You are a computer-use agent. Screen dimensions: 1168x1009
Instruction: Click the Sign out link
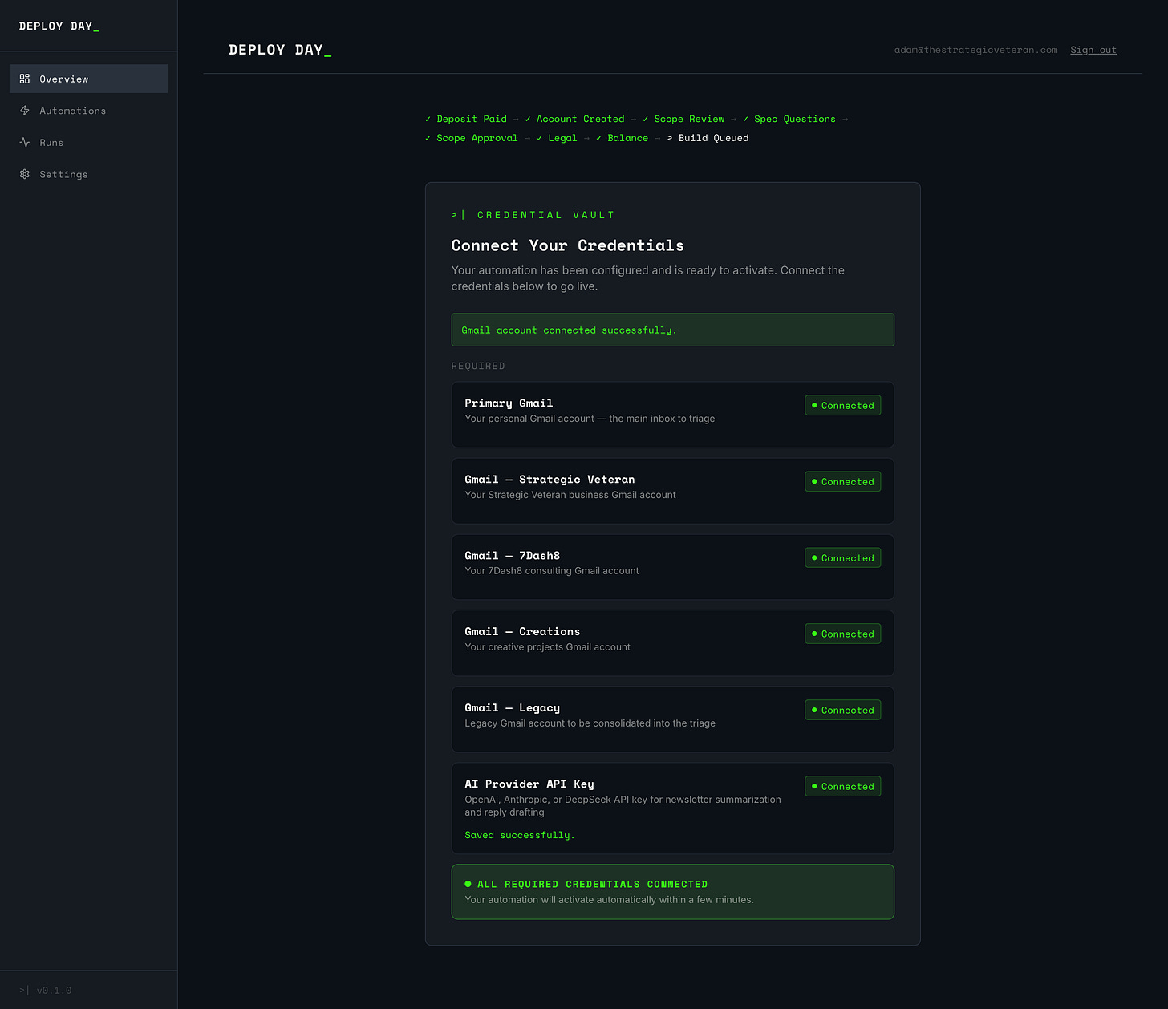(1093, 50)
